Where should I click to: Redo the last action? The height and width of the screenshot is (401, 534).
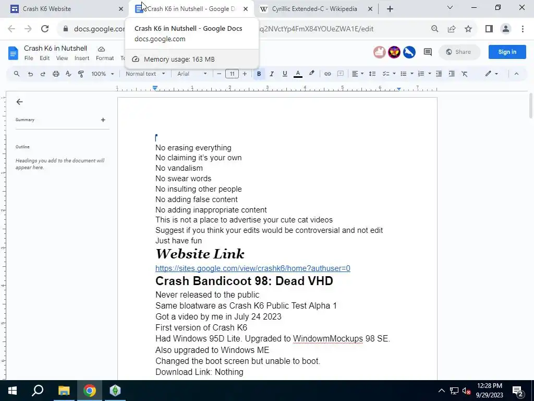tap(43, 74)
